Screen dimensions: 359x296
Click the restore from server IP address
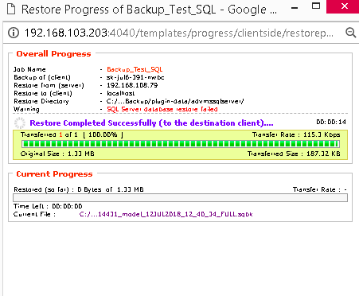coord(132,85)
